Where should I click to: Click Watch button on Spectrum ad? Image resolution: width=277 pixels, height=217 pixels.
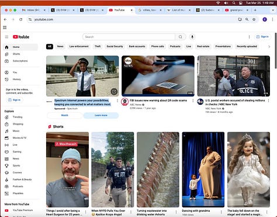click(x=64, y=115)
